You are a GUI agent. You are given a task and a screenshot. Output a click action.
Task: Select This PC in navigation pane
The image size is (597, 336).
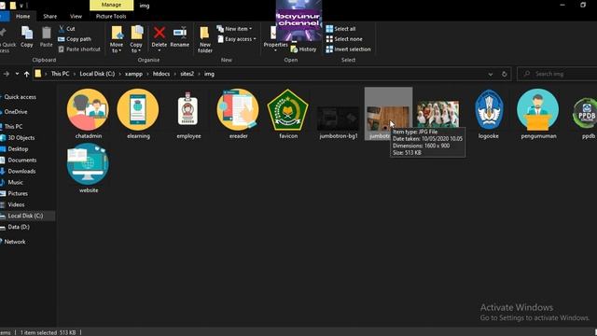point(13,127)
